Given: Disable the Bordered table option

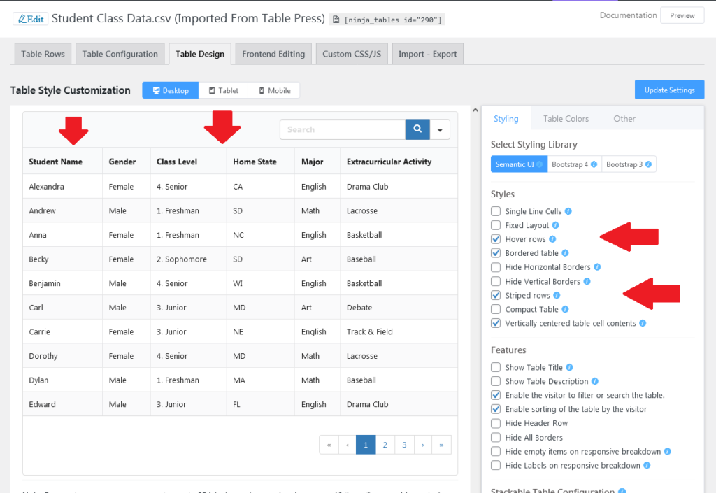Looking at the screenshot, I should [496, 252].
